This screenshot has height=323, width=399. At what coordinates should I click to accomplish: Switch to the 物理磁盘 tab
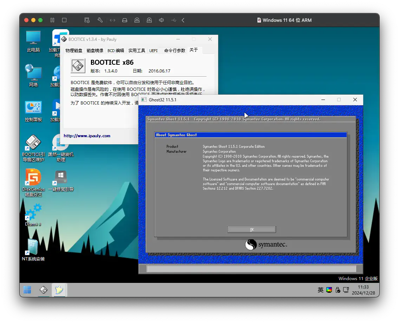74,51
